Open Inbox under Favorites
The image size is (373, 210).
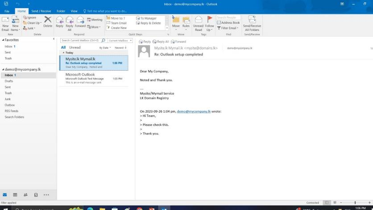(28, 46)
